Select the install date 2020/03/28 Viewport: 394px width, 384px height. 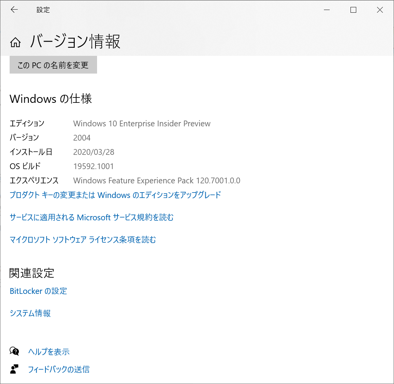click(x=94, y=152)
